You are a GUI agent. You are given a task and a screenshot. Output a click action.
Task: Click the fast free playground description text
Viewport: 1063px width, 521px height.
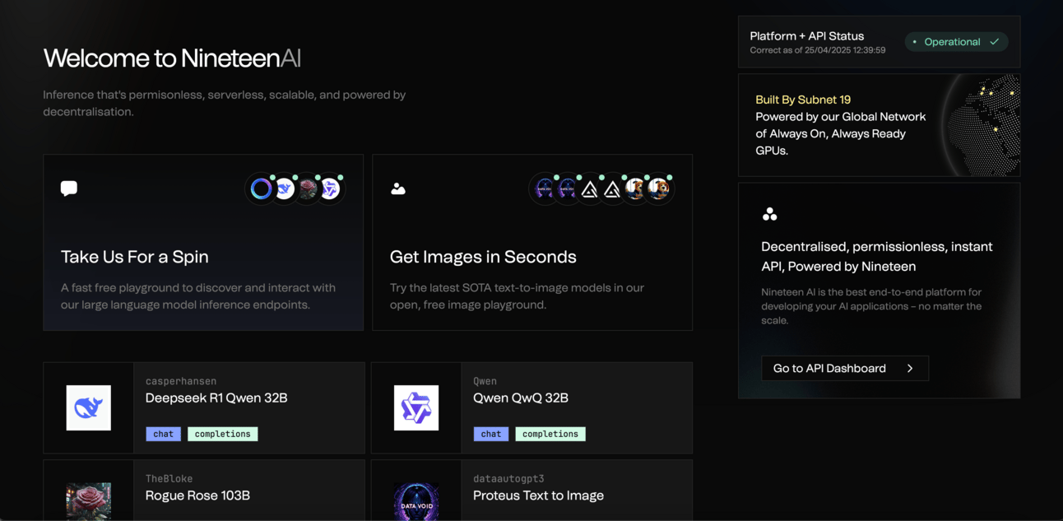[x=198, y=296]
